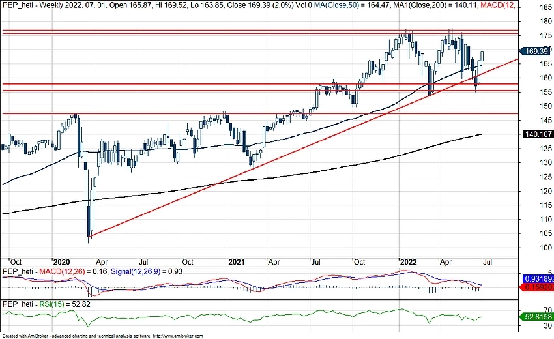Screen dimensions: 554x339
Task: Click the 130 price axis label
Action: [546, 162]
